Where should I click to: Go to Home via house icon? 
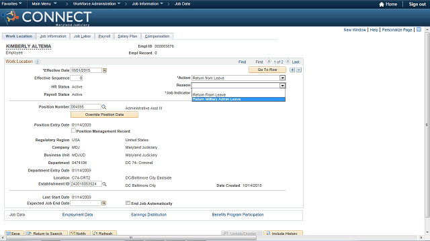pos(382,4)
